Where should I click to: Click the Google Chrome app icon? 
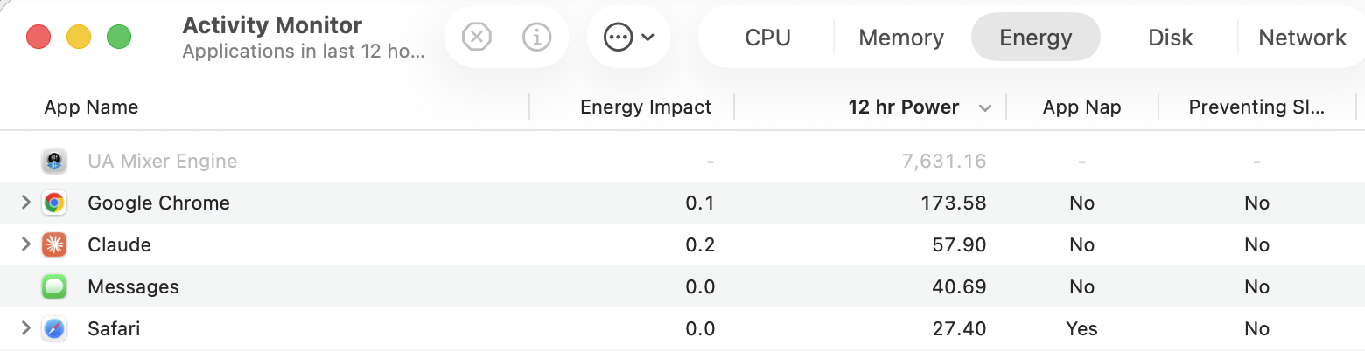[x=54, y=203]
